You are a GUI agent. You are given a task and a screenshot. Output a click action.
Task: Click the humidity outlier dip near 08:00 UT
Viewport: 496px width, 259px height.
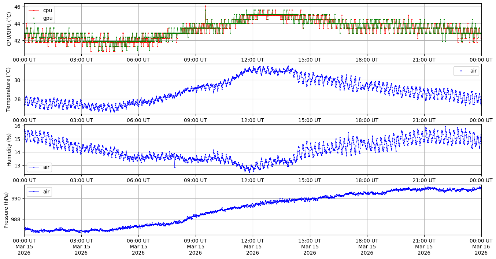[x=175, y=167]
